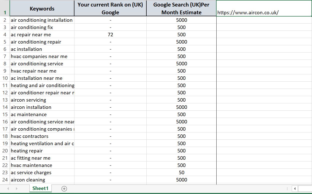Image resolution: width=312 pixels, height=194 pixels.
Task: Select the Sheet1 tab
Action: (x=40, y=188)
